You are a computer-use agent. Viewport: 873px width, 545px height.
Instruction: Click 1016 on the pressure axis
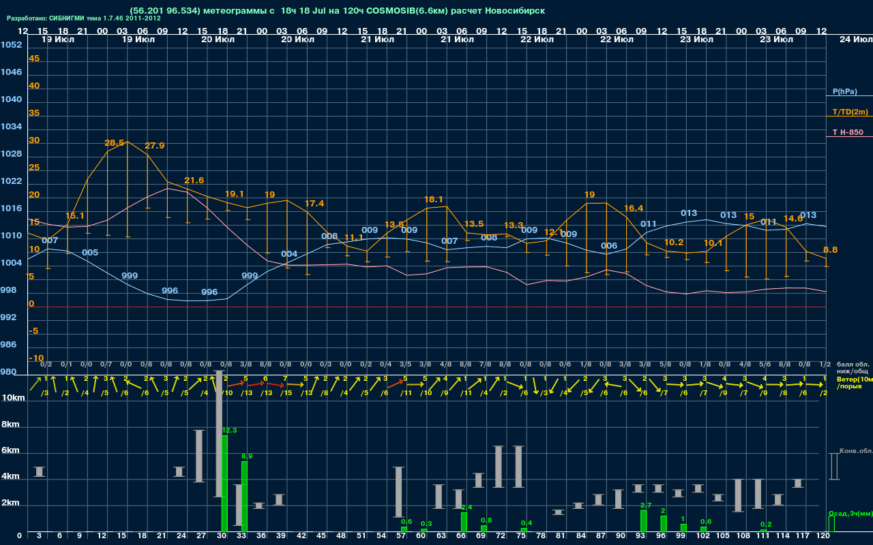coord(11,208)
